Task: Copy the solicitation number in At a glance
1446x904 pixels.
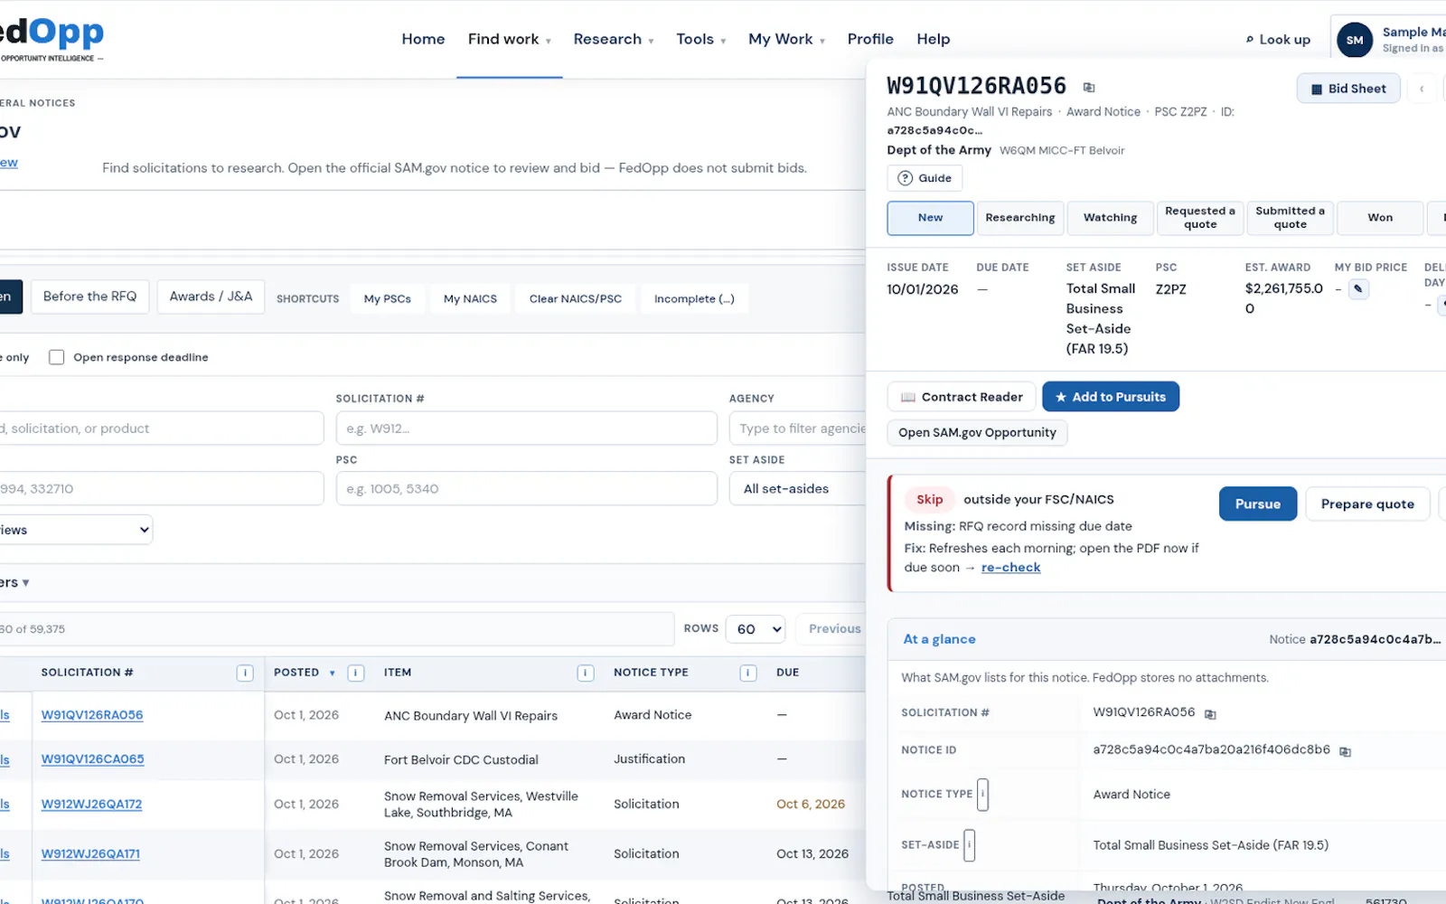Action: click(1210, 714)
